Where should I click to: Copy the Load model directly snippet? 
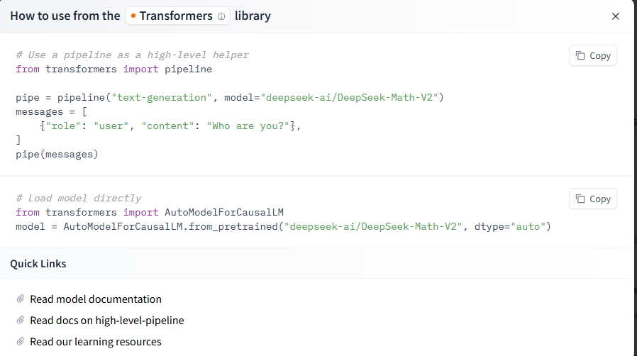(593, 199)
